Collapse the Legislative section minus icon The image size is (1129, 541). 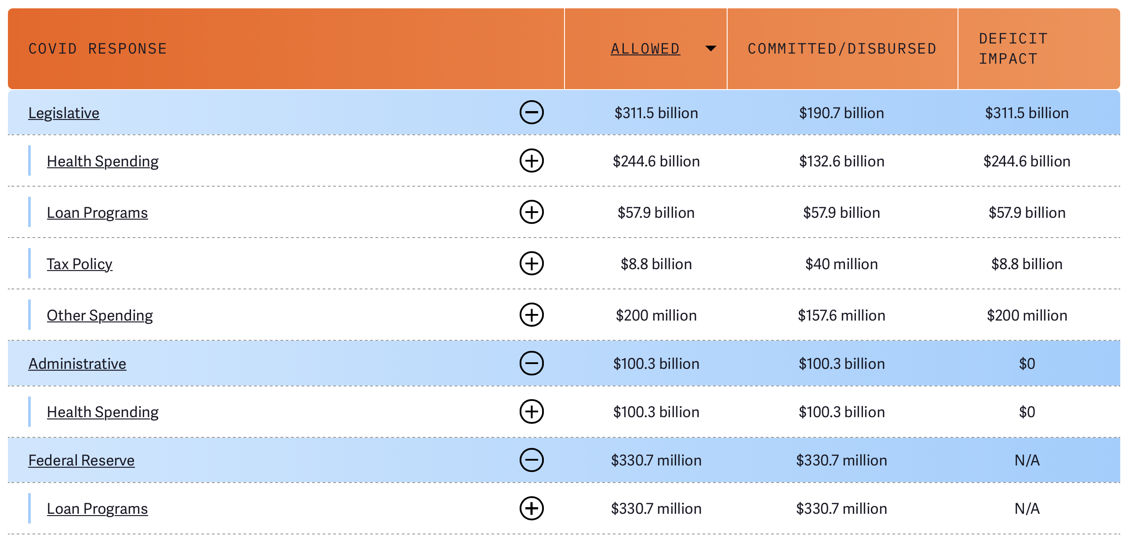532,112
